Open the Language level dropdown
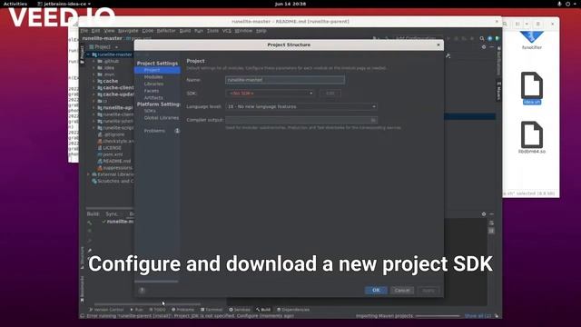 tap(301, 106)
